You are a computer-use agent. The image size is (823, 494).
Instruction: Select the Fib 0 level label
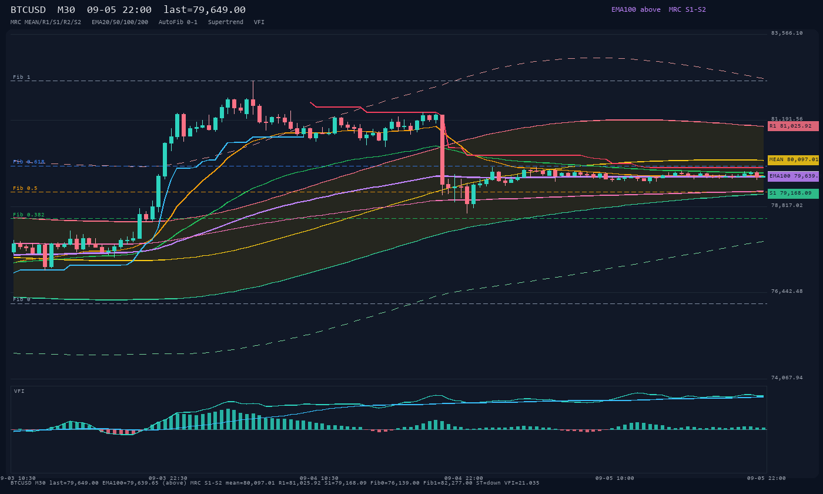point(22,299)
